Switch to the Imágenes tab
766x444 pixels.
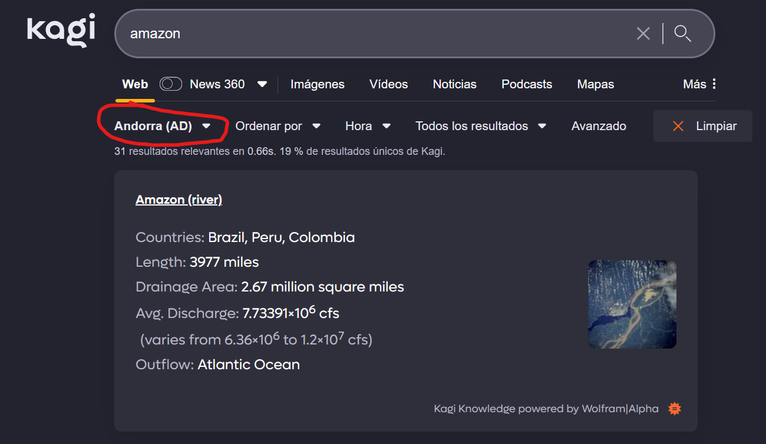[318, 84]
